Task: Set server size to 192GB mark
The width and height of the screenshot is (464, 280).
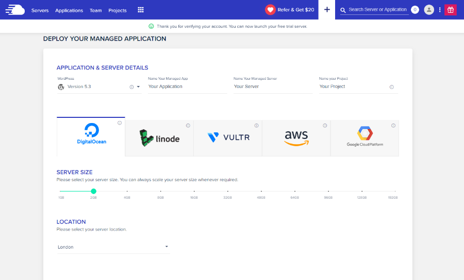Action: point(395,191)
